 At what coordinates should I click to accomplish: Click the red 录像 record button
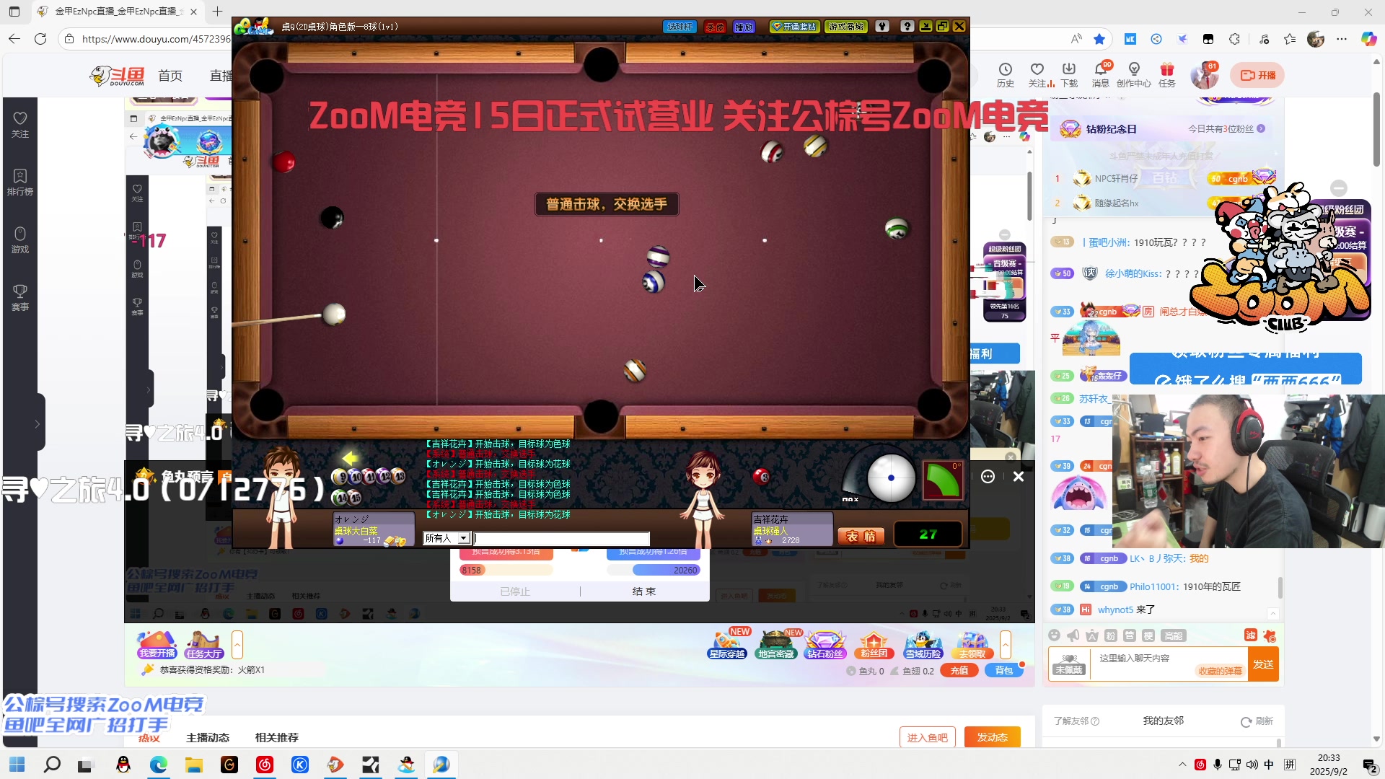715,27
